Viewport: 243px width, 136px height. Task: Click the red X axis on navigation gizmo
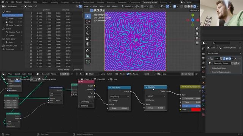(x=198, y=20)
